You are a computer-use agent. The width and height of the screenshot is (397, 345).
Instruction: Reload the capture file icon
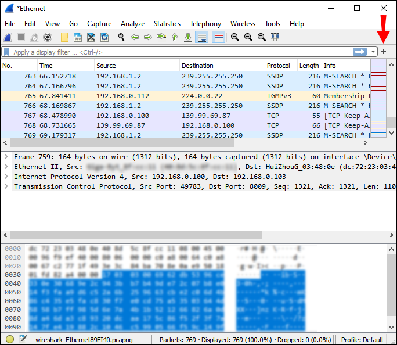104,37
